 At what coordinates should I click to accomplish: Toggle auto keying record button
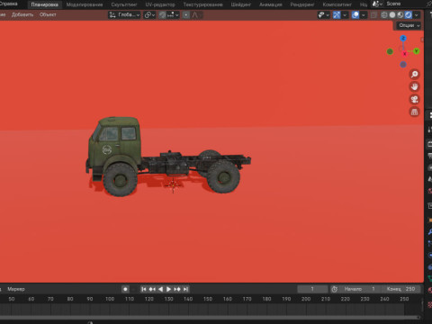click(125, 289)
